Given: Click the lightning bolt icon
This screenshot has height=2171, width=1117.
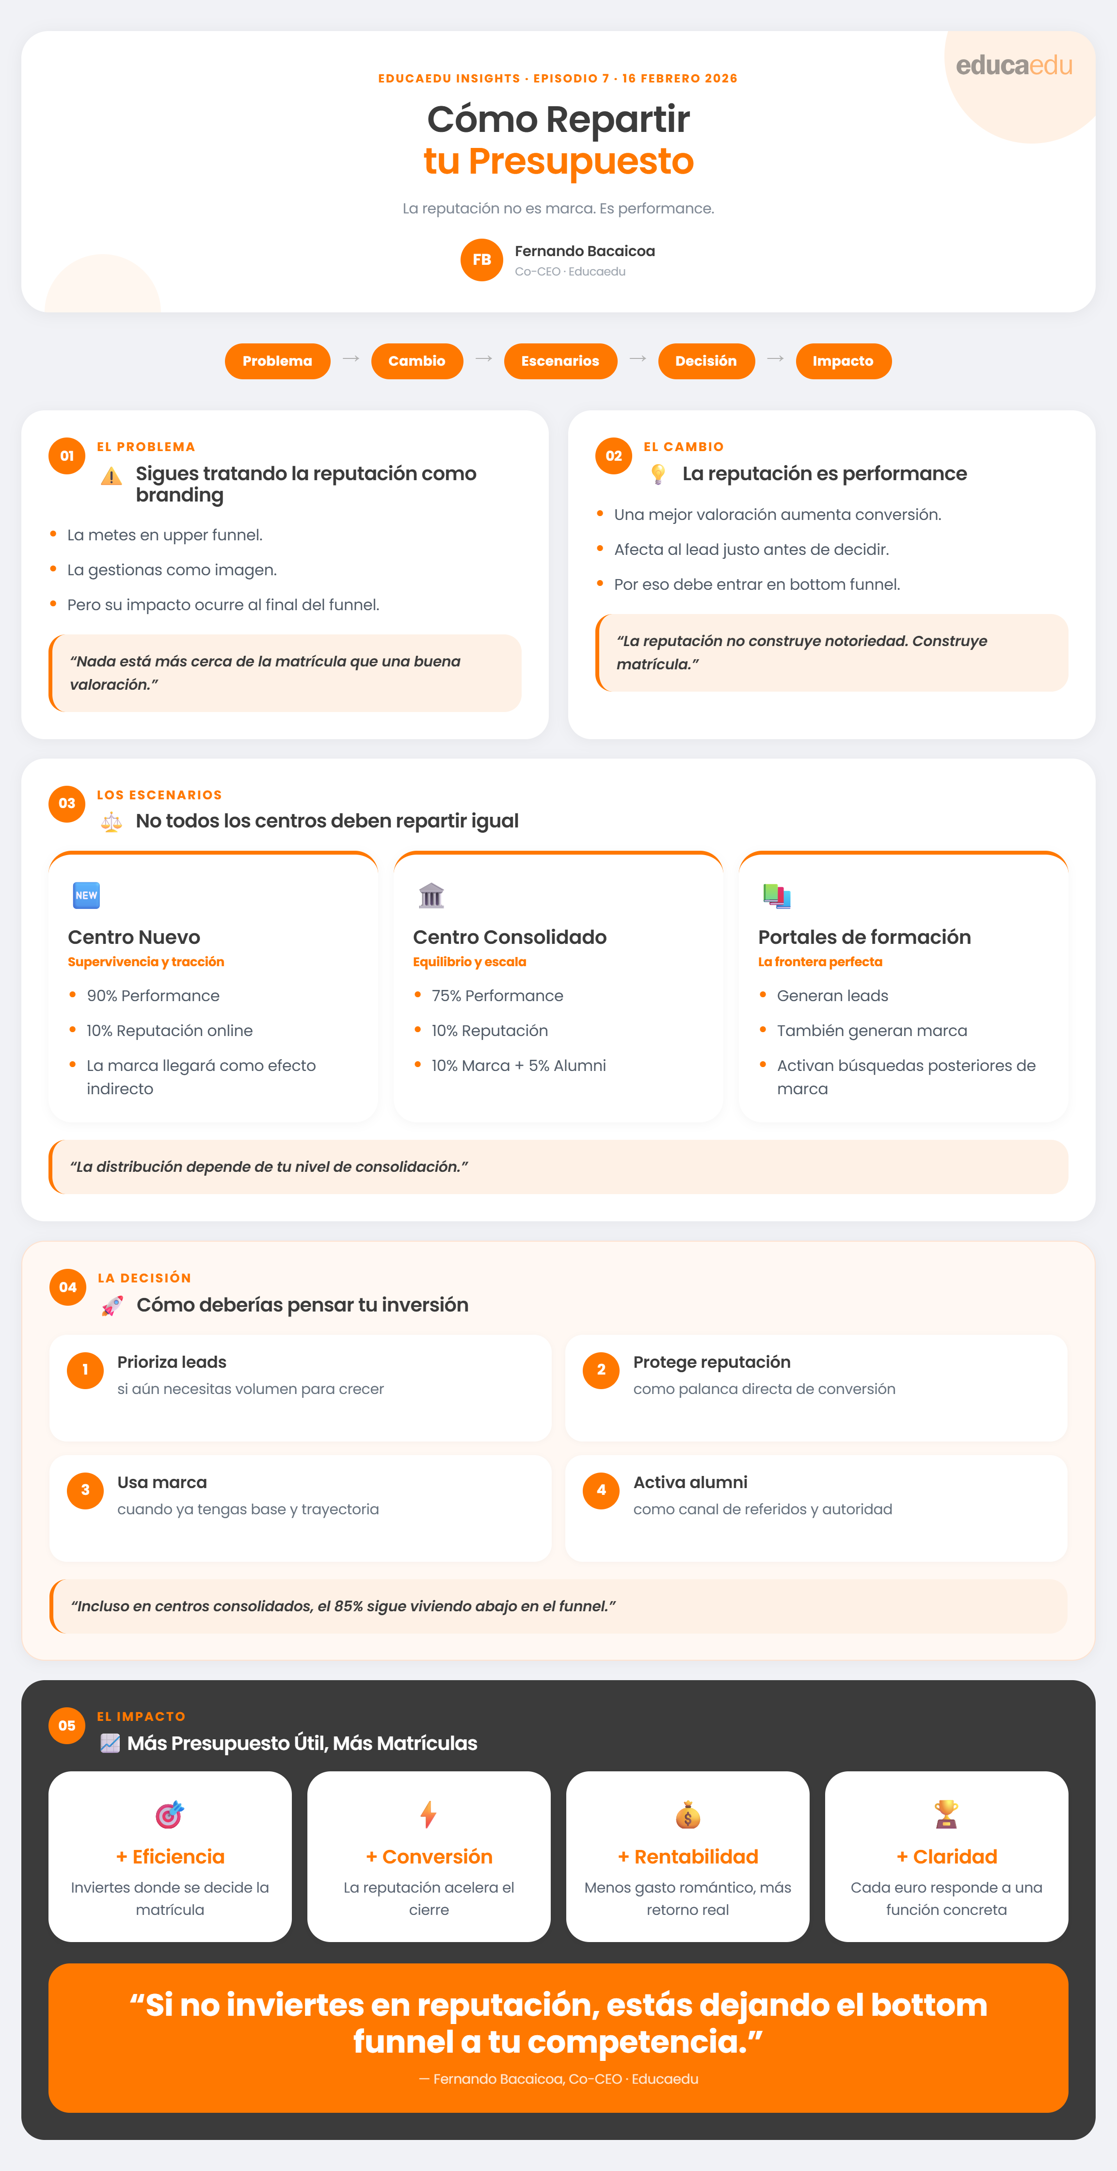Looking at the screenshot, I should [x=429, y=1815].
